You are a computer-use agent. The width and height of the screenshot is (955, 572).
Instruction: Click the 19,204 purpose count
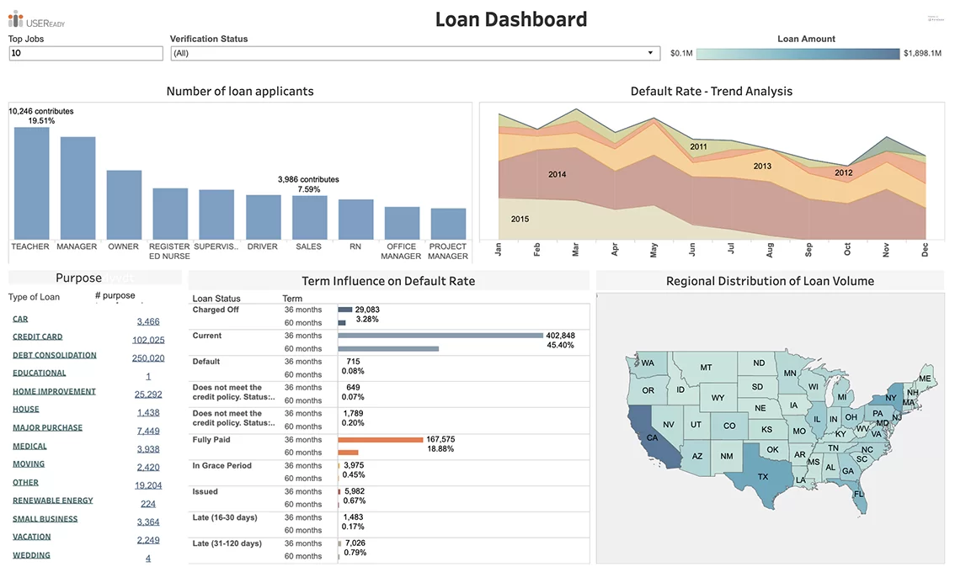(148, 485)
